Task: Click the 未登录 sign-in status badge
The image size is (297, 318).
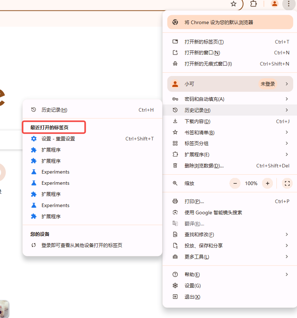Action: (267, 84)
